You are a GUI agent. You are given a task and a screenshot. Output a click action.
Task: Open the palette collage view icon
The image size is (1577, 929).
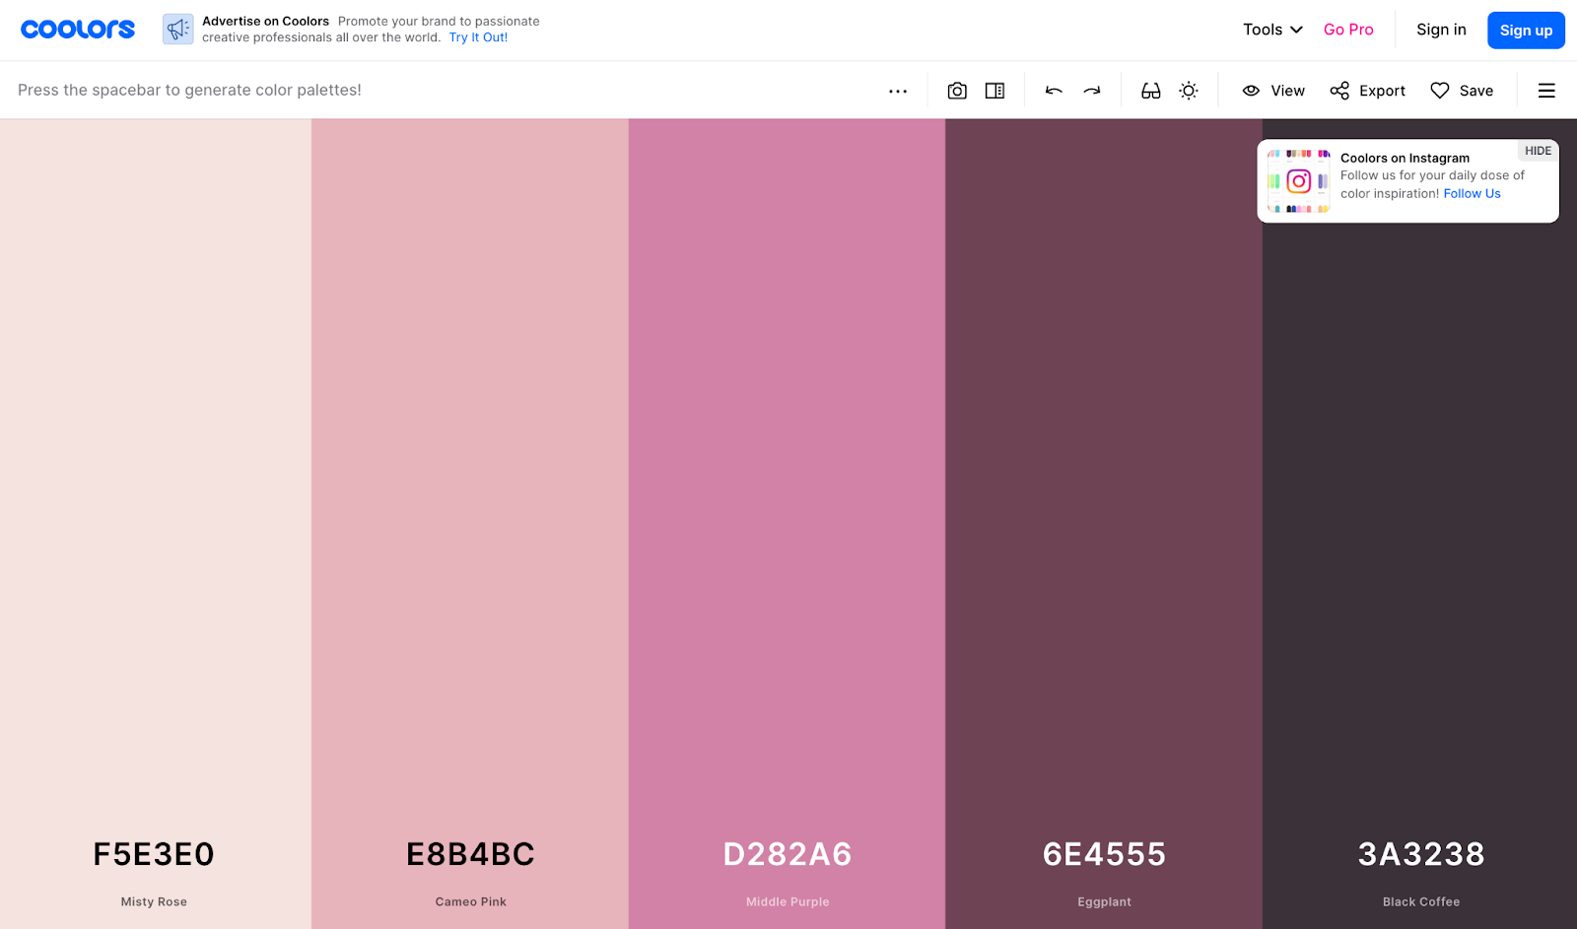[994, 90]
